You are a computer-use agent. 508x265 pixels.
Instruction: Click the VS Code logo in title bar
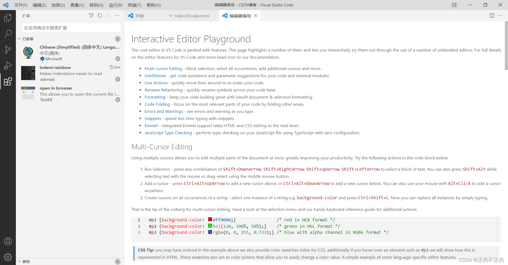(6, 5)
